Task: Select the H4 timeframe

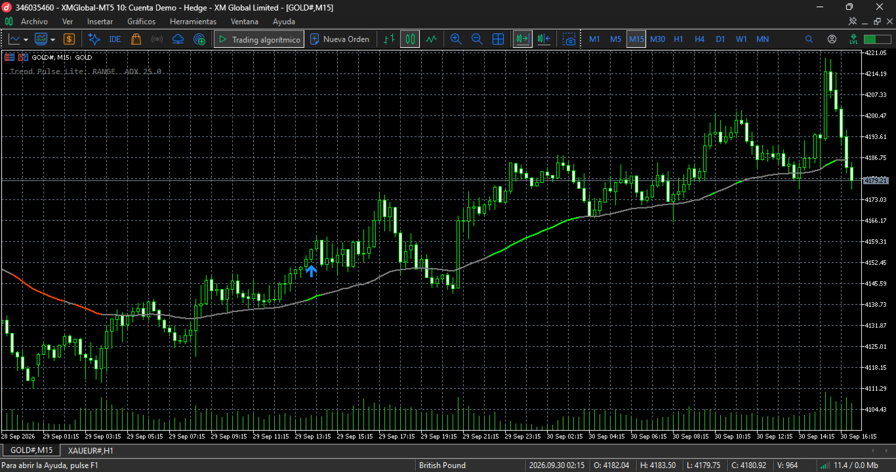Action: pos(699,39)
